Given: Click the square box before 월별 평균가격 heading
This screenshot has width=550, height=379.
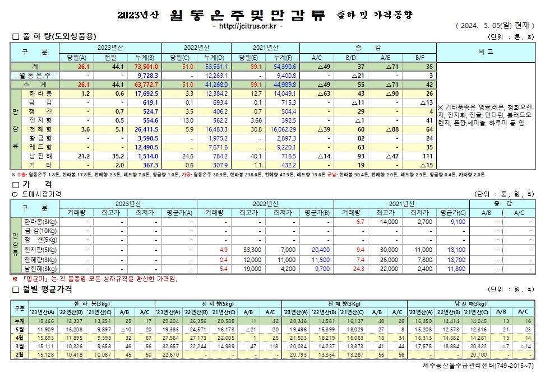Looking at the screenshot, I should (x=16, y=289).
